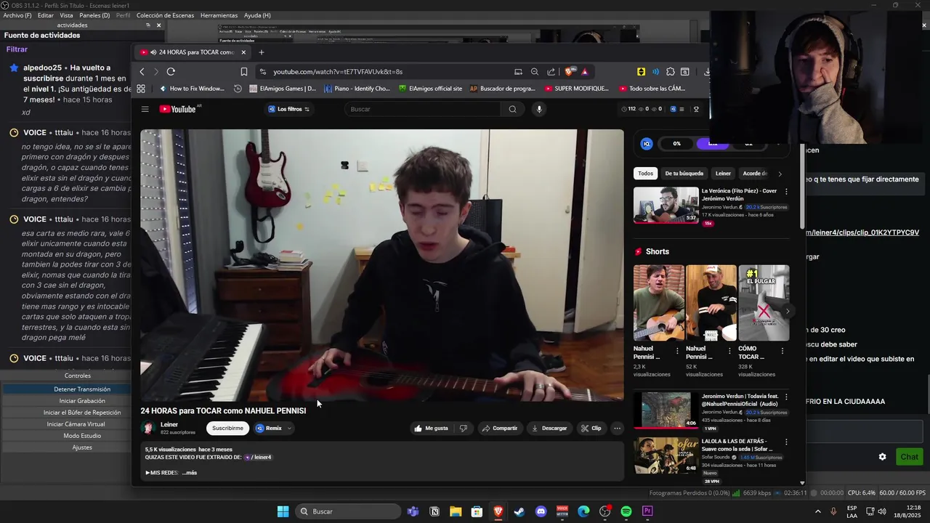Screen dimensions: 930x523
Task: Open the bookmarks bar apps grid icon
Action: click(x=141, y=89)
